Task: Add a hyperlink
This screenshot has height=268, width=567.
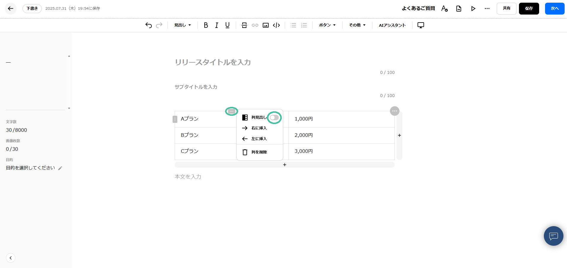Action: [255, 25]
